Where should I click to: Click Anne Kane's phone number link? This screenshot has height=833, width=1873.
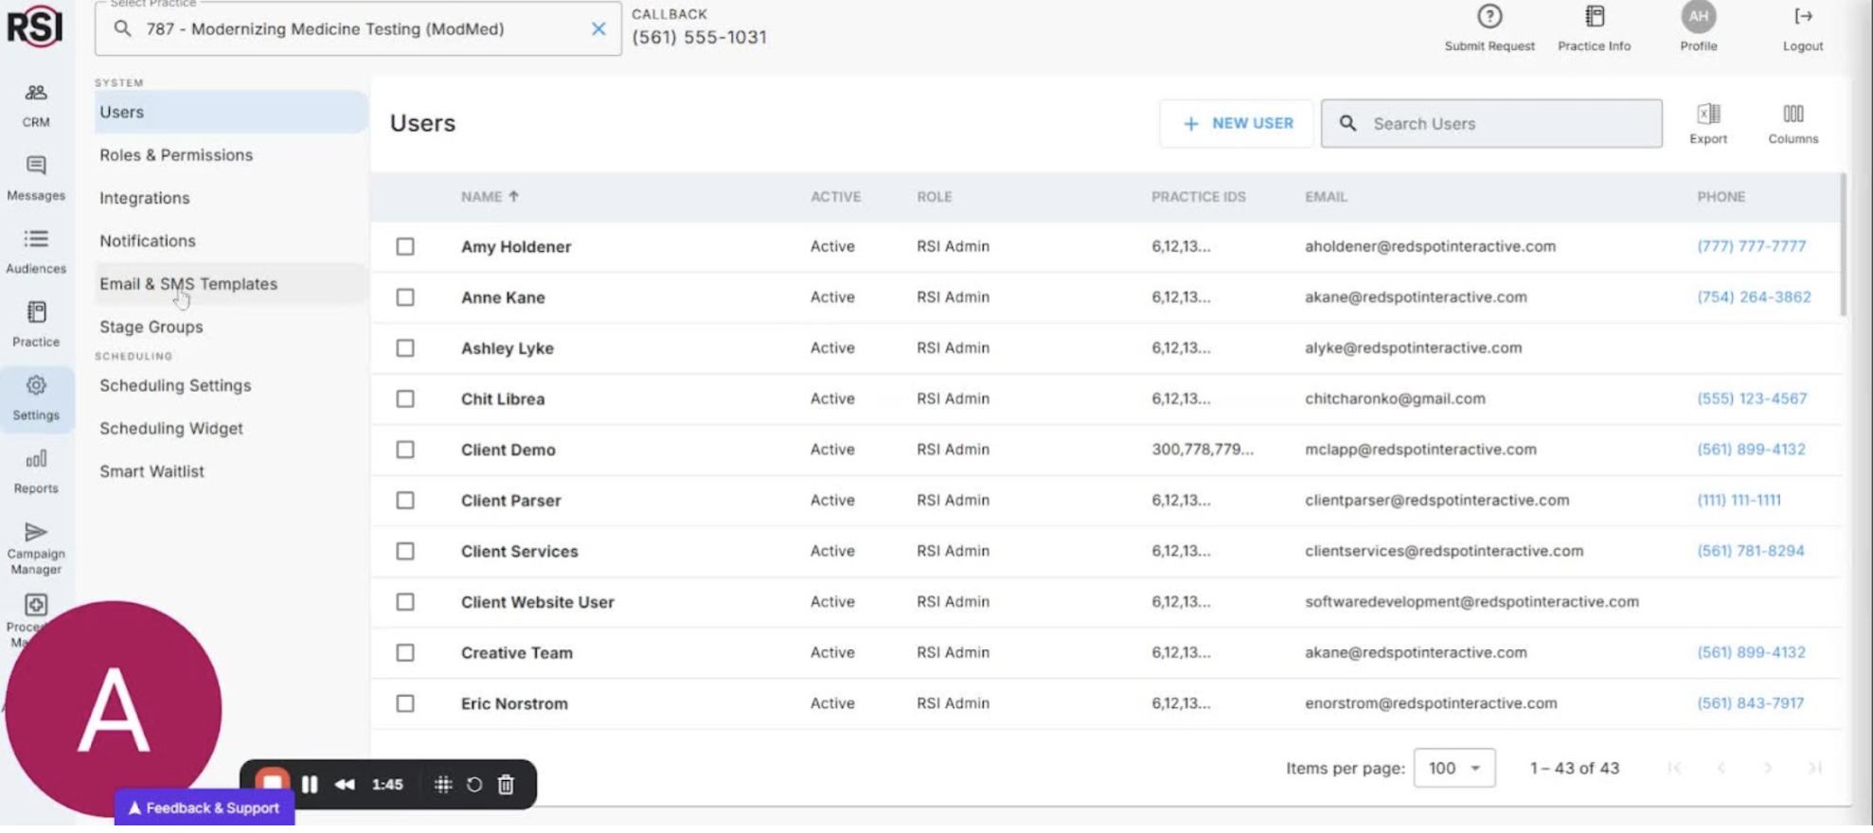pyautogui.click(x=1753, y=297)
